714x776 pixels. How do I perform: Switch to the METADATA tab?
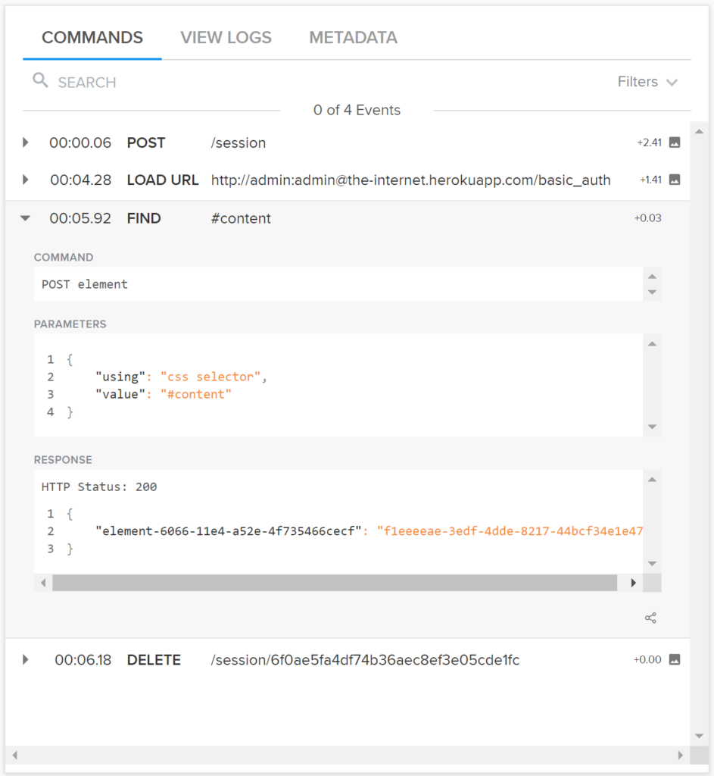point(353,38)
